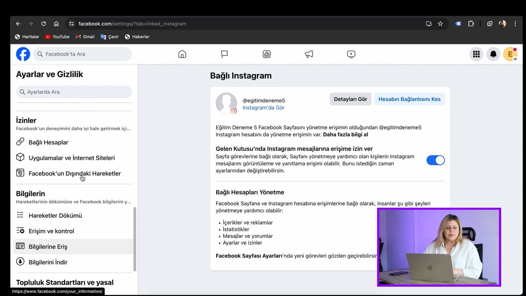Open the Çevir bookmark
Screen dimensions: 526x296
(x=110, y=37)
